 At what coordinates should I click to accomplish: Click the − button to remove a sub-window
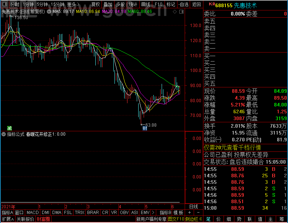[x=198, y=213]
